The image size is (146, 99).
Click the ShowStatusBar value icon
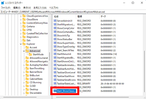(x=55, y=39)
